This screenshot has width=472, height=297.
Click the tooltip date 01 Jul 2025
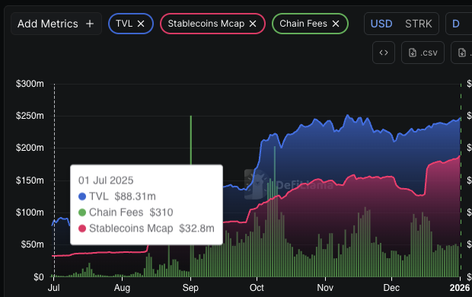(x=106, y=180)
